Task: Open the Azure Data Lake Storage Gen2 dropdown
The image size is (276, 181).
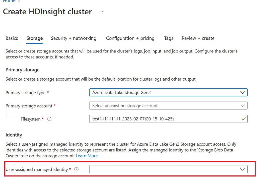Action: pos(168,93)
